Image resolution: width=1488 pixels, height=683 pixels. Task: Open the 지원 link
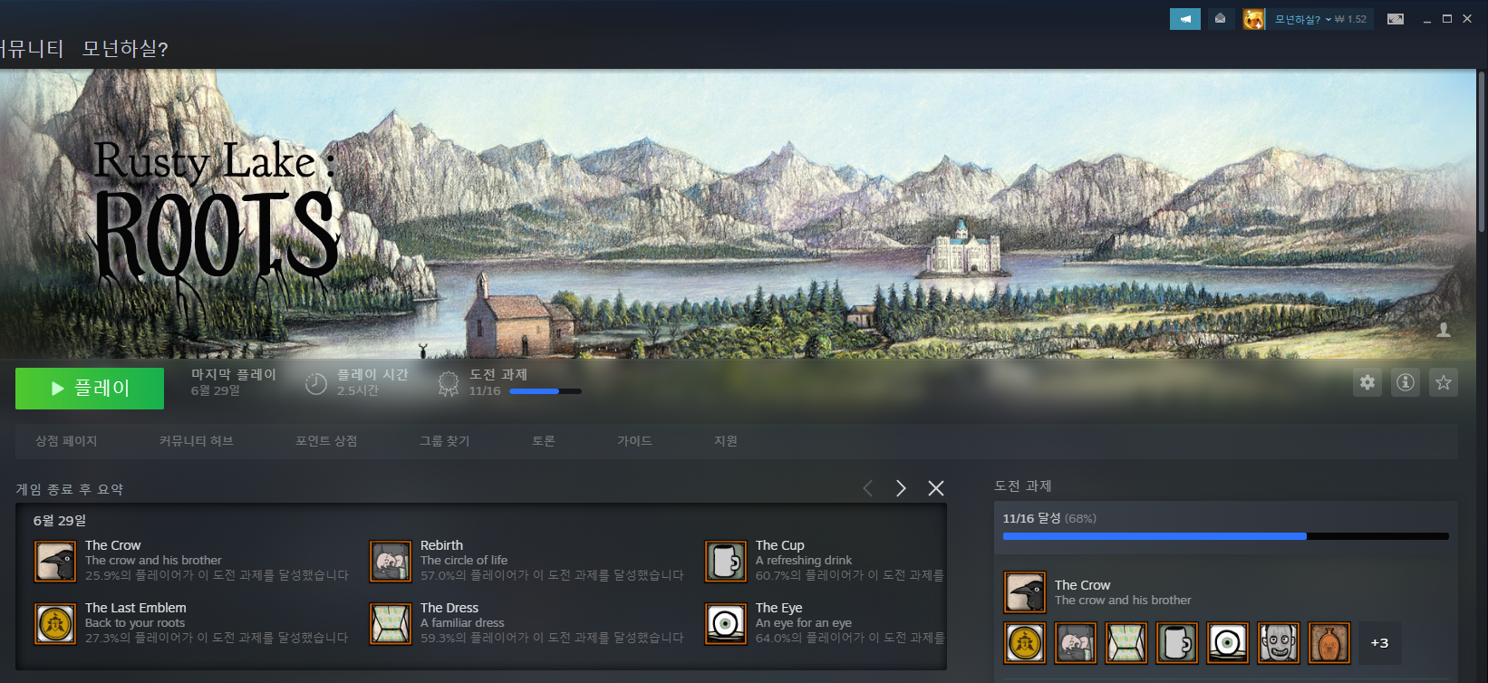726,441
